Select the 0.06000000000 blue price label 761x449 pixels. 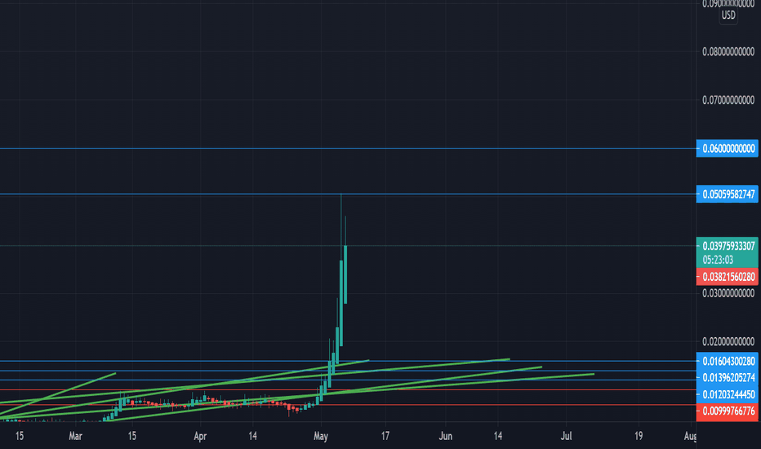(x=727, y=148)
